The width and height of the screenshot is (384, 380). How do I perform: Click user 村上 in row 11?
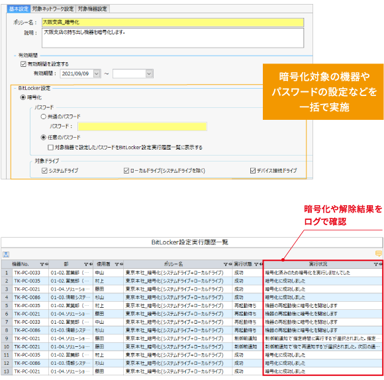(x=99, y=355)
